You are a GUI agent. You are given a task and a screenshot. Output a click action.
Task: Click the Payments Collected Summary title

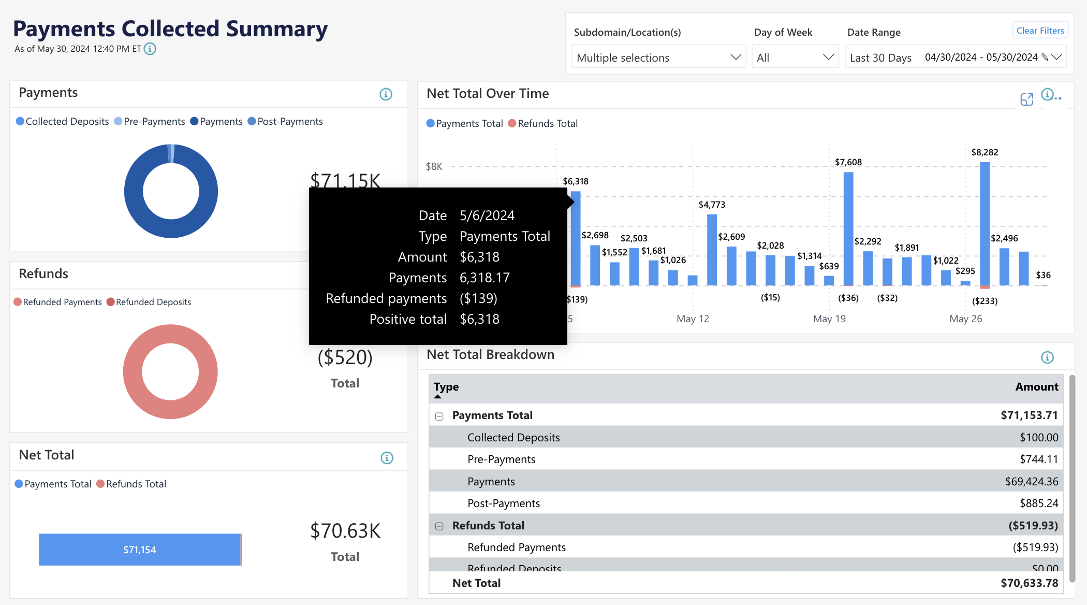(x=170, y=28)
